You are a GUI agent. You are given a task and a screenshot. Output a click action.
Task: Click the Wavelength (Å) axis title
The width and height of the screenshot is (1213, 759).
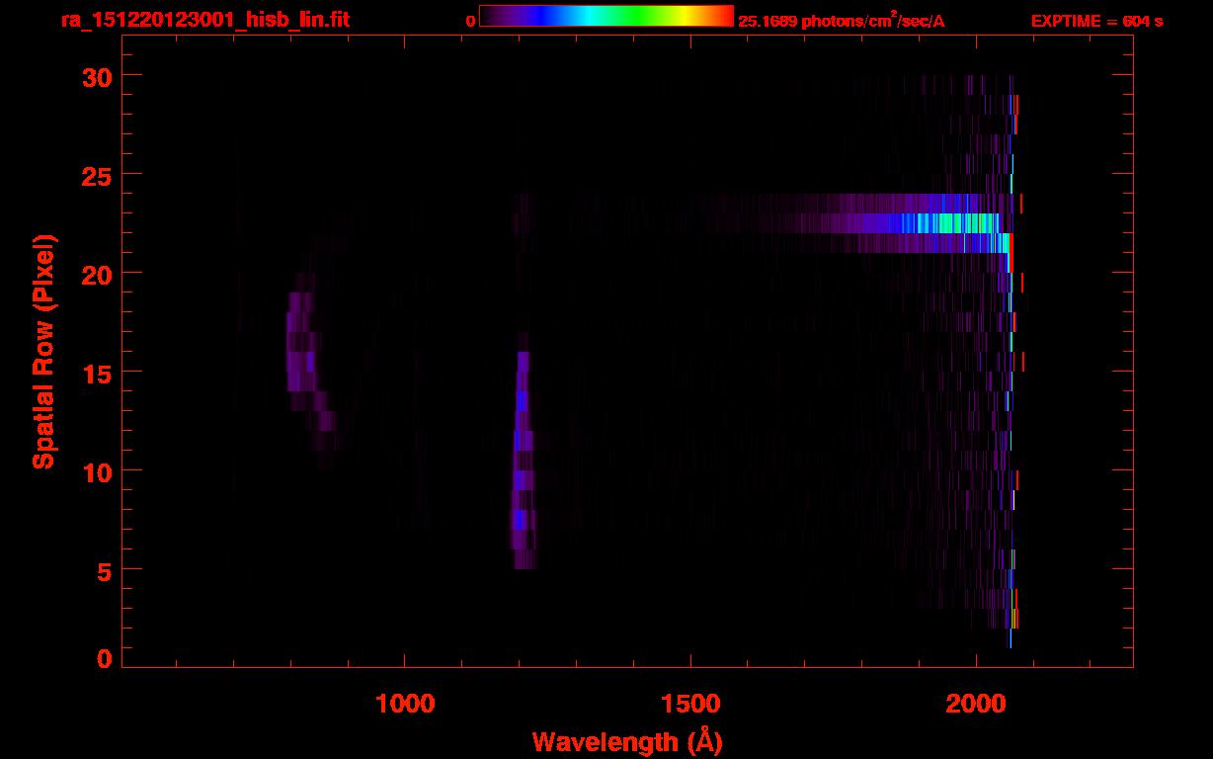(627, 741)
